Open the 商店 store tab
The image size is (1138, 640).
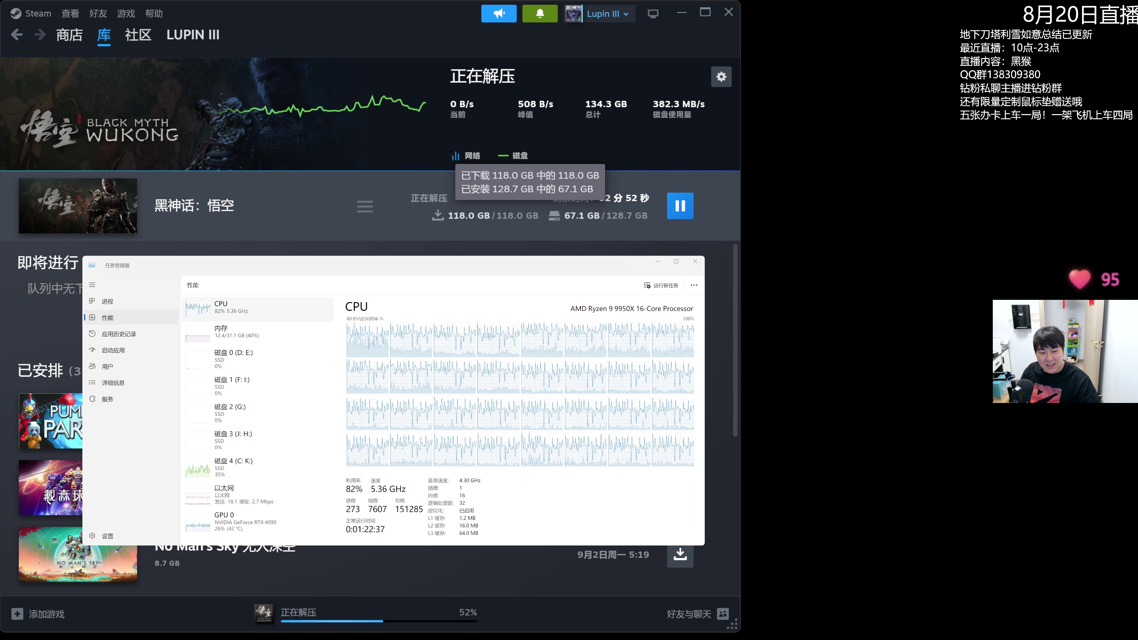pos(69,35)
